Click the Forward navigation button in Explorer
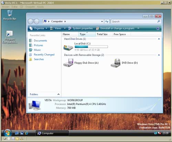 tap(37, 21)
